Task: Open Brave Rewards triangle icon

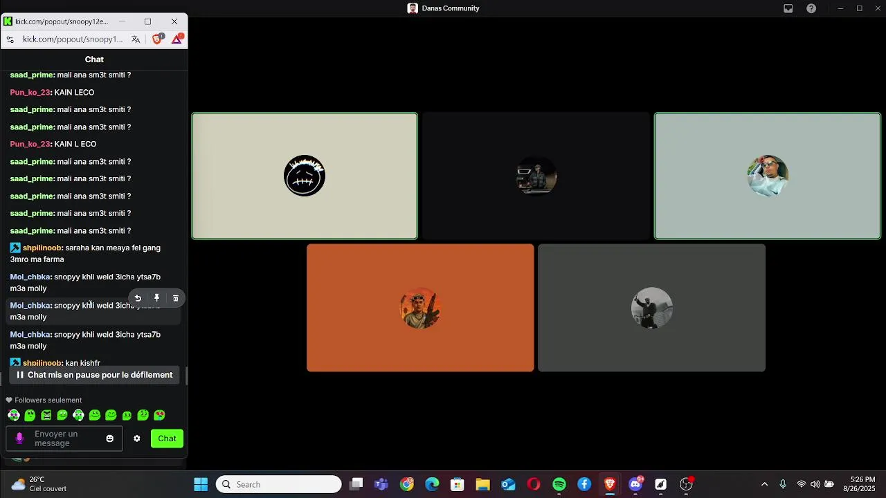Action: click(177, 39)
